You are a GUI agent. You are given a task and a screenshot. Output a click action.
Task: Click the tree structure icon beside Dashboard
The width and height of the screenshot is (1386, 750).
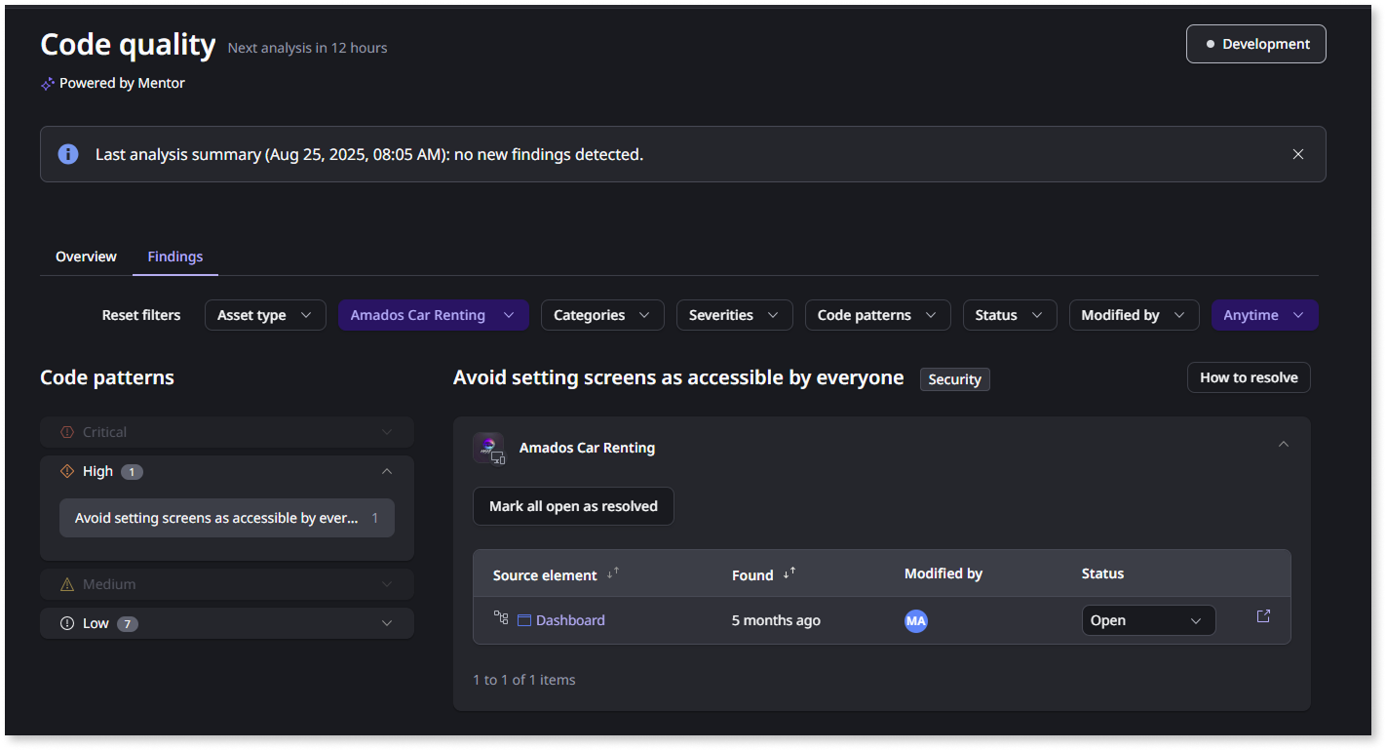pyautogui.click(x=501, y=618)
